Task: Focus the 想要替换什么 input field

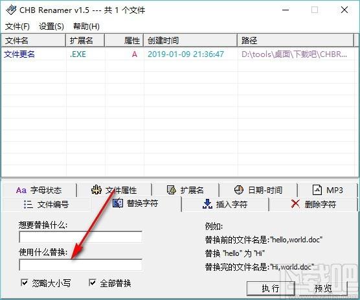Action: click(80, 237)
